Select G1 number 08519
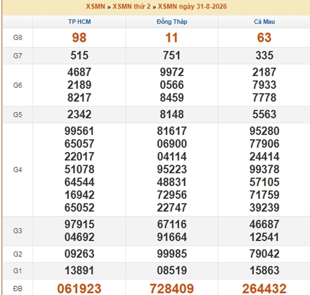310x295 pixels. (172, 270)
